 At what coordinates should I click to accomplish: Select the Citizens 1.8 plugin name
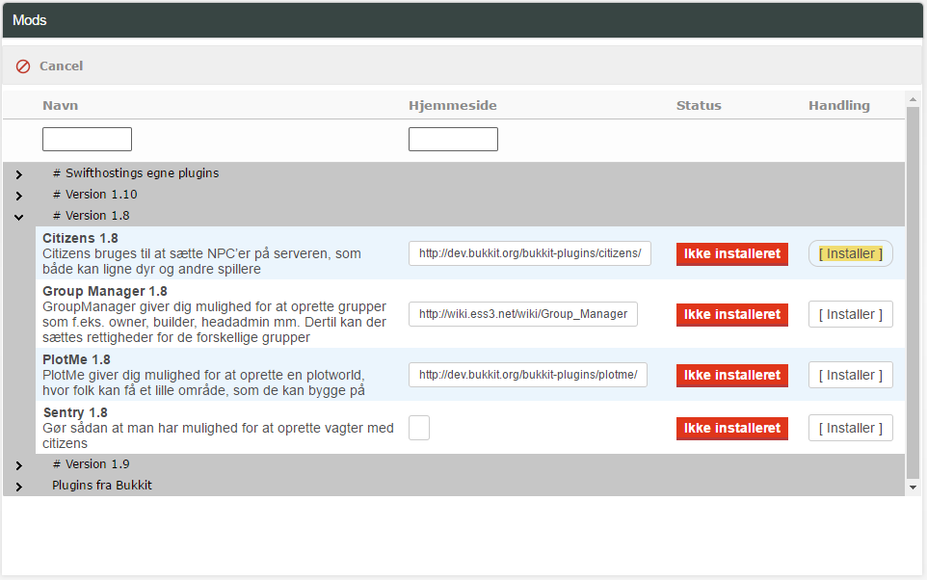[80, 238]
